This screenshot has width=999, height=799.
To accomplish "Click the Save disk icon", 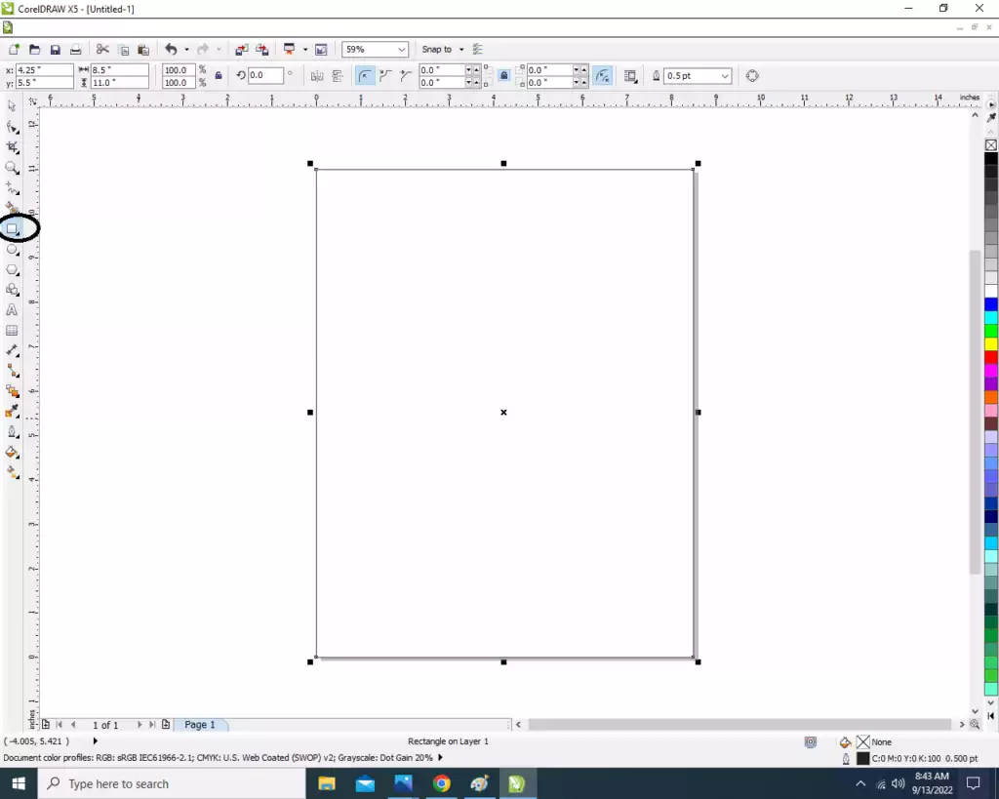I will tap(56, 49).
